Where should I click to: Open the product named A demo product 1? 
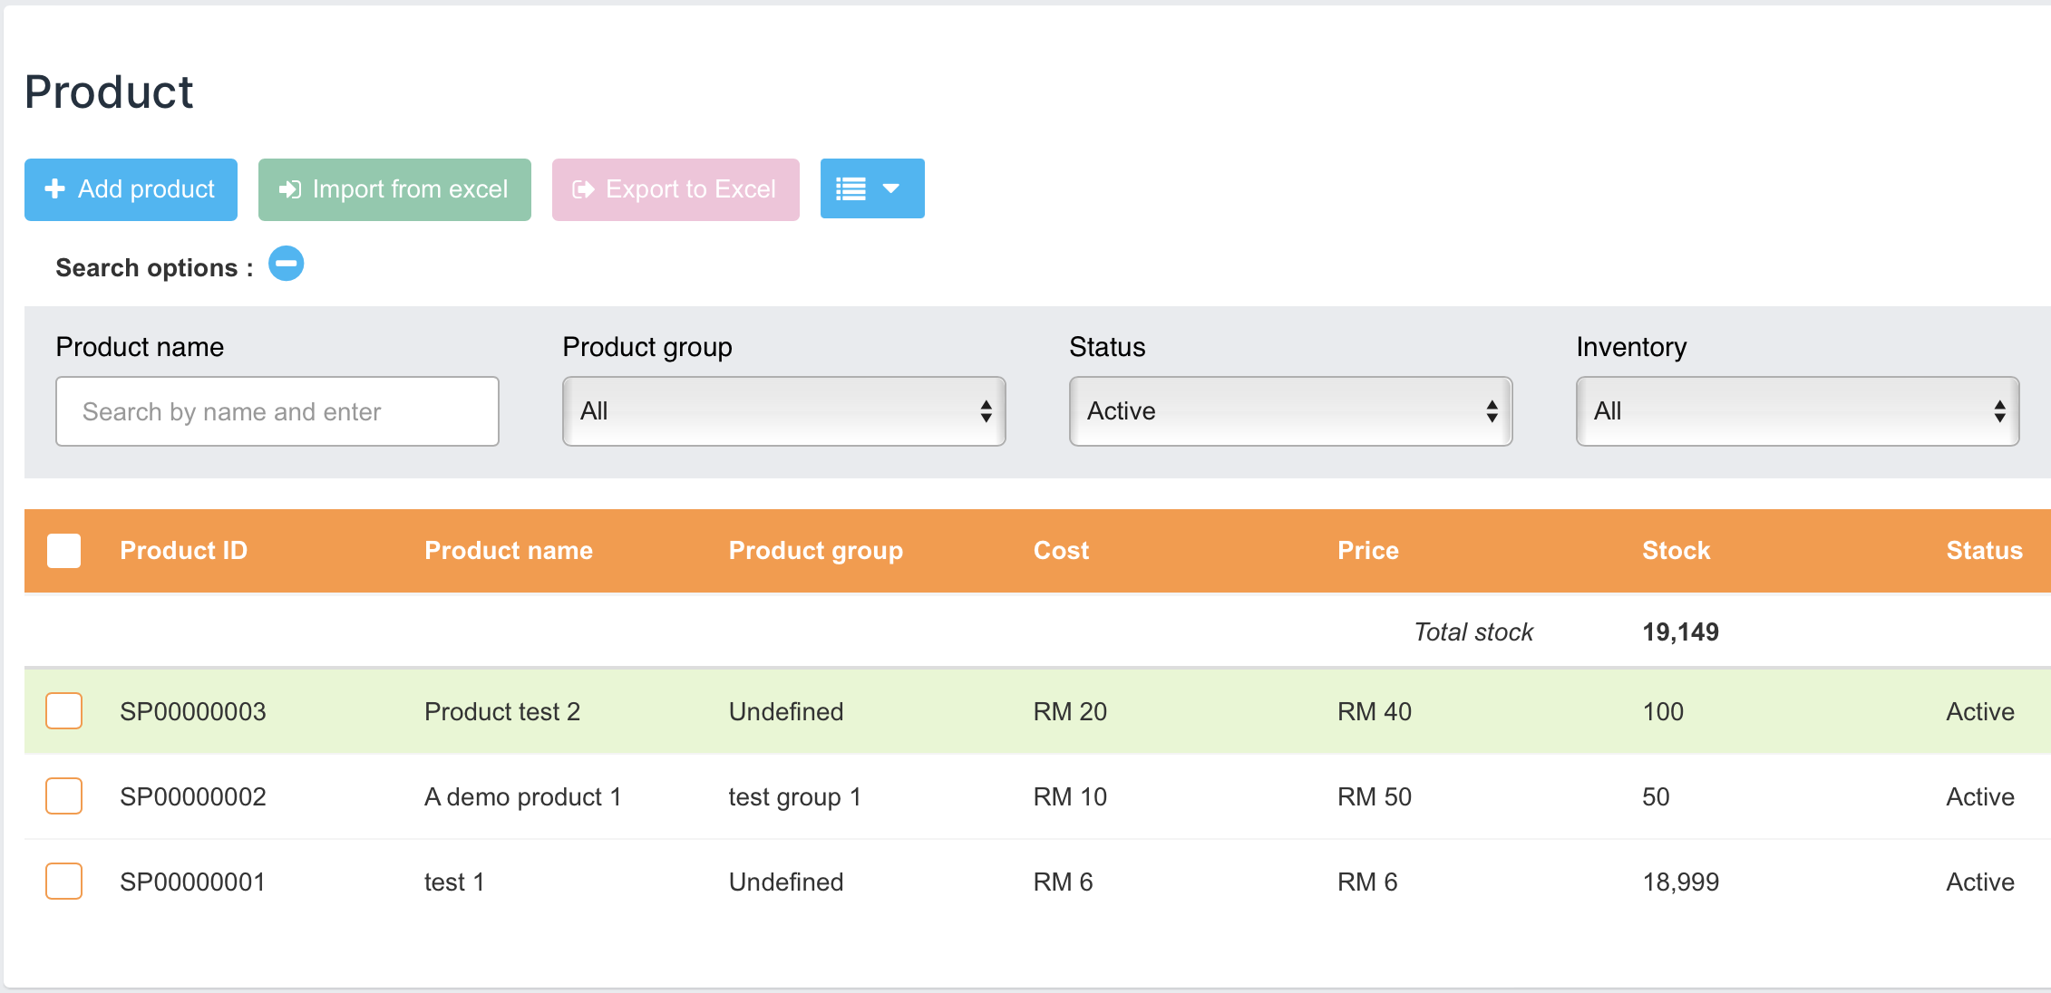point(522,796)
